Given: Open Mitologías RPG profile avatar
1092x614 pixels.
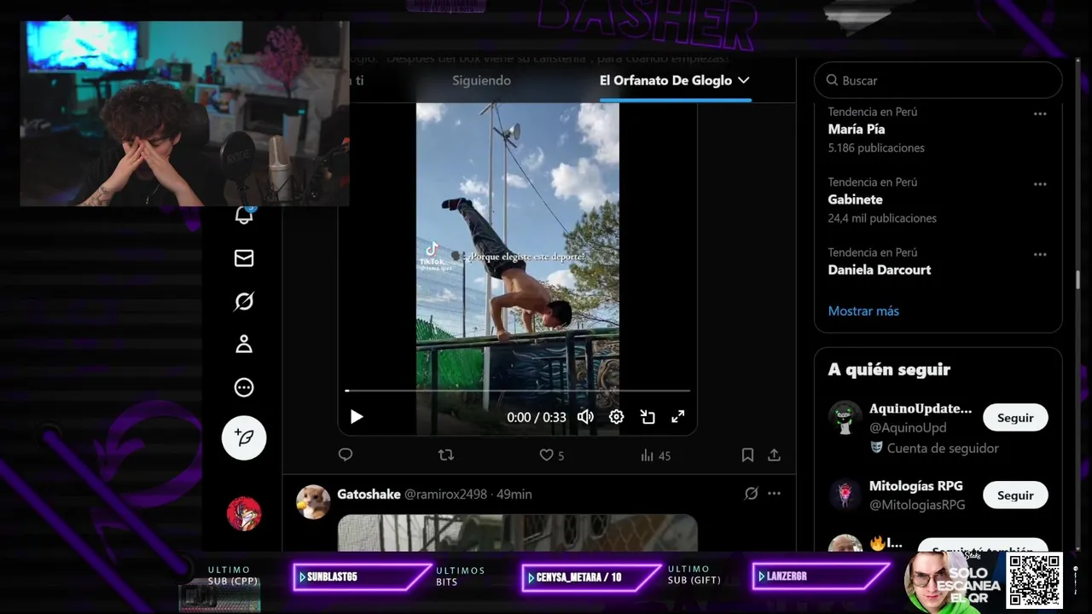Looking at the screenshot, I should point(845,495).
